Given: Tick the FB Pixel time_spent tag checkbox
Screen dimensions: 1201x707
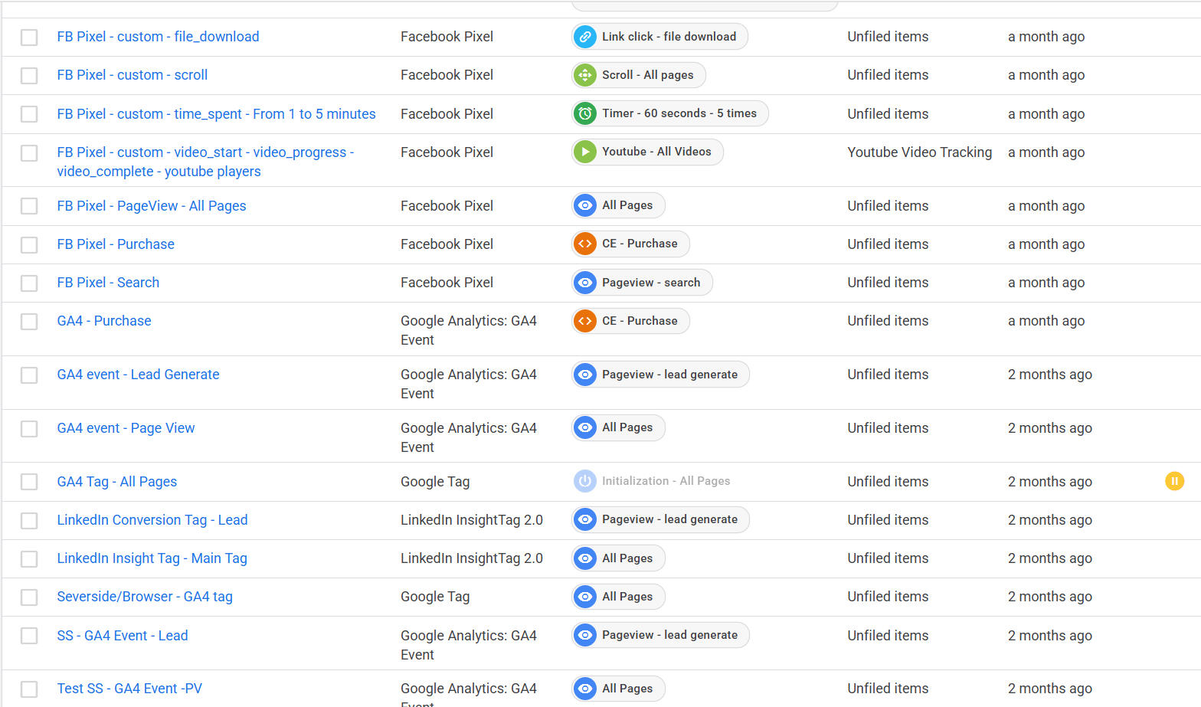Looking at the screenshot, I should click(x=29, y=114).
